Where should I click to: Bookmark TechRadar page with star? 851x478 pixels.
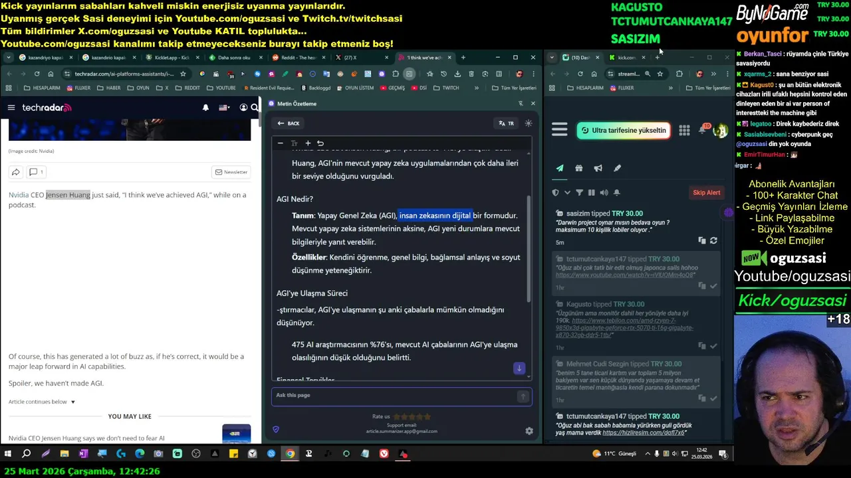183,74
